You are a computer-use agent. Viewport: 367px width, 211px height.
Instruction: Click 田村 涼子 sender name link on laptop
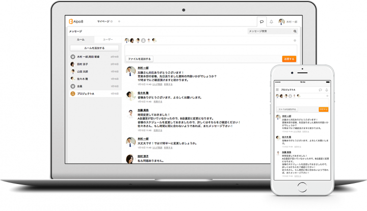click(143, 156)
